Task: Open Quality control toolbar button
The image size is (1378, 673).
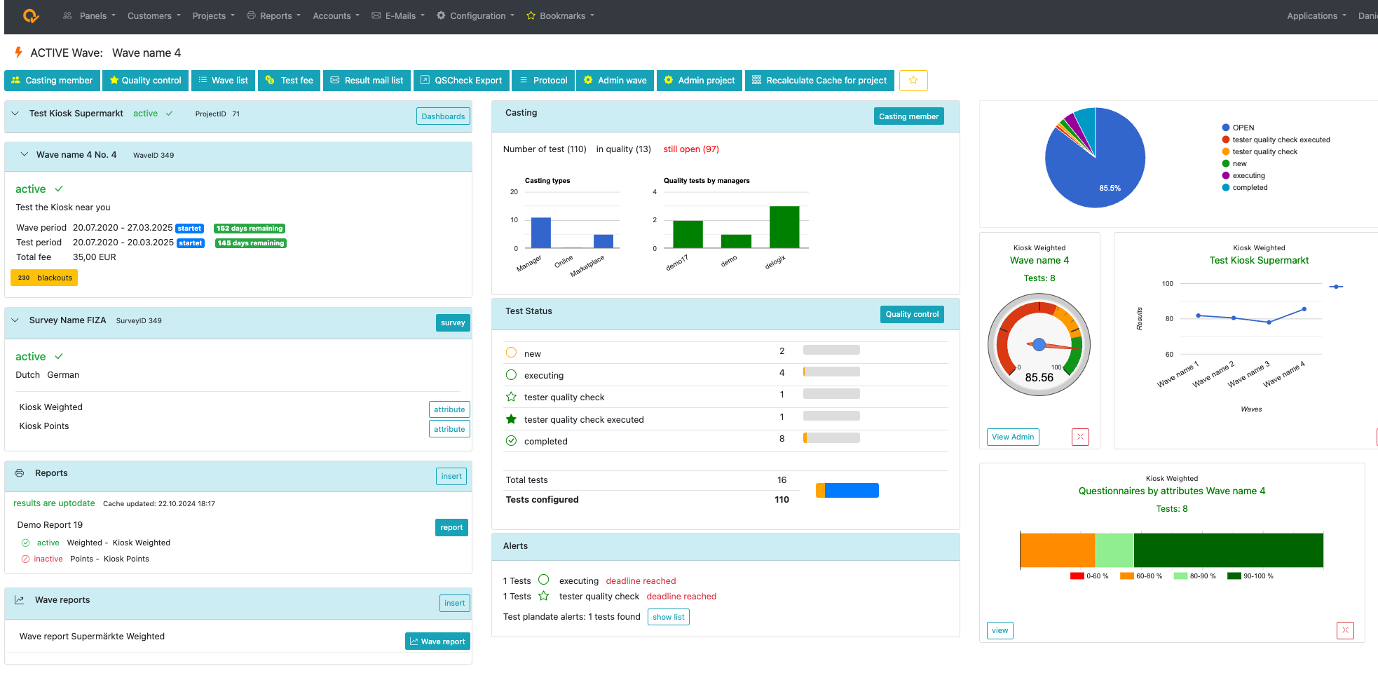Action: (145, 81)
